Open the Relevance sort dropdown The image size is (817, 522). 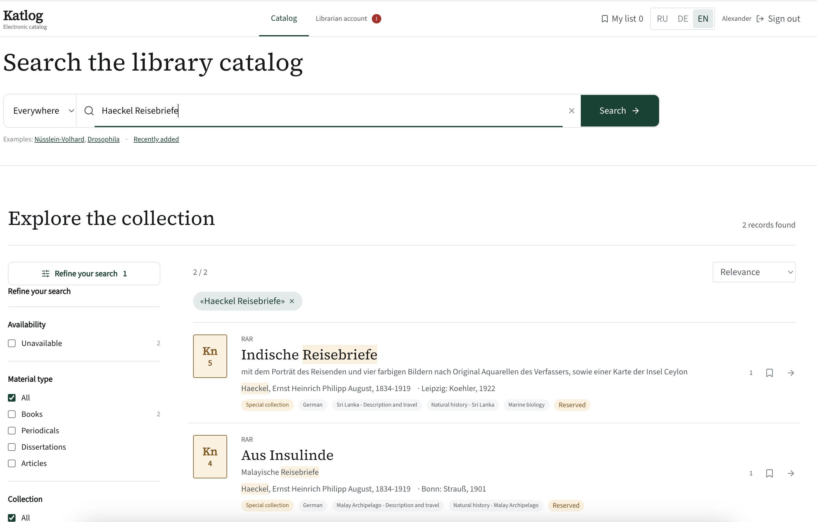pyautogui.click(x=753, y=272)
